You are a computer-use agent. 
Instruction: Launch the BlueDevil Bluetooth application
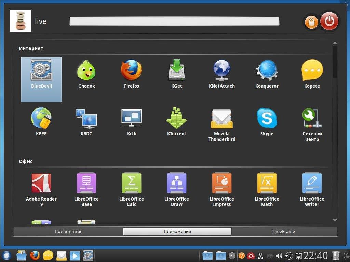41,79
